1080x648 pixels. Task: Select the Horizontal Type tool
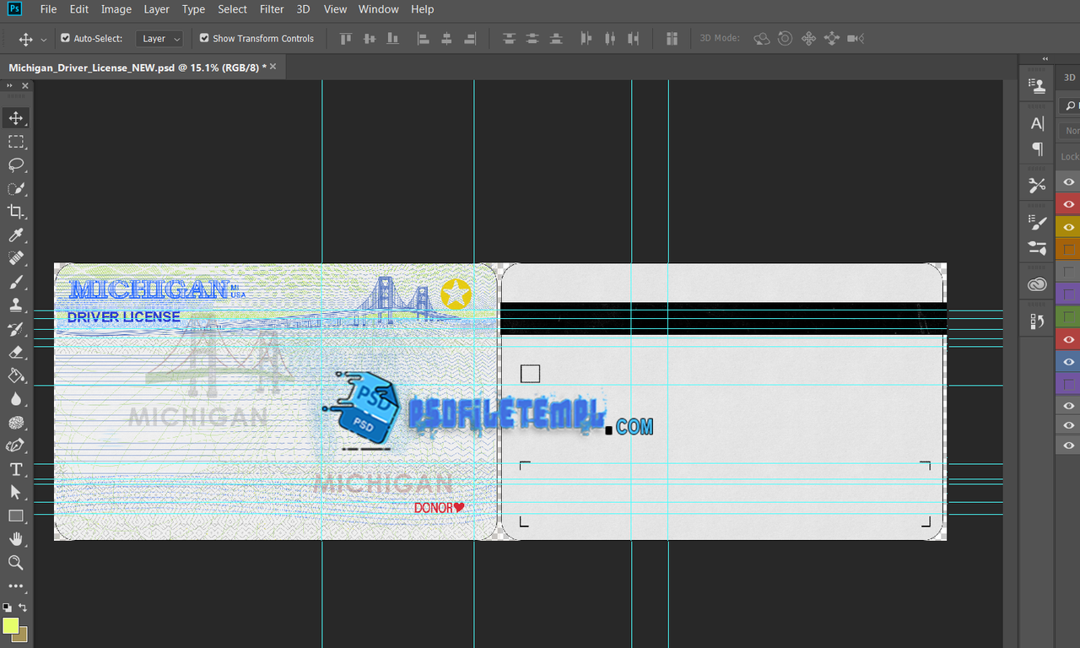pyautogui.click(x=16, y=469)
